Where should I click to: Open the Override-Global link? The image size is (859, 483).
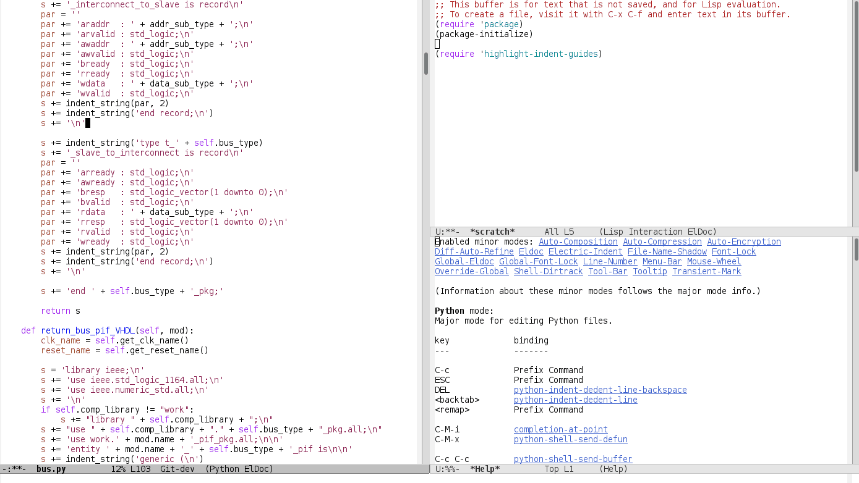[x=472, y=271]
